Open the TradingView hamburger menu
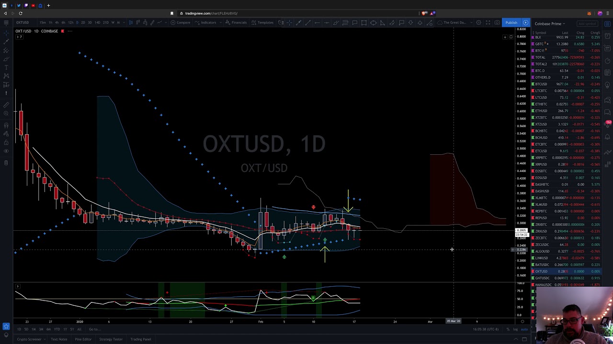This screenshot has width=613, height=344. click(x=6, y=22)
